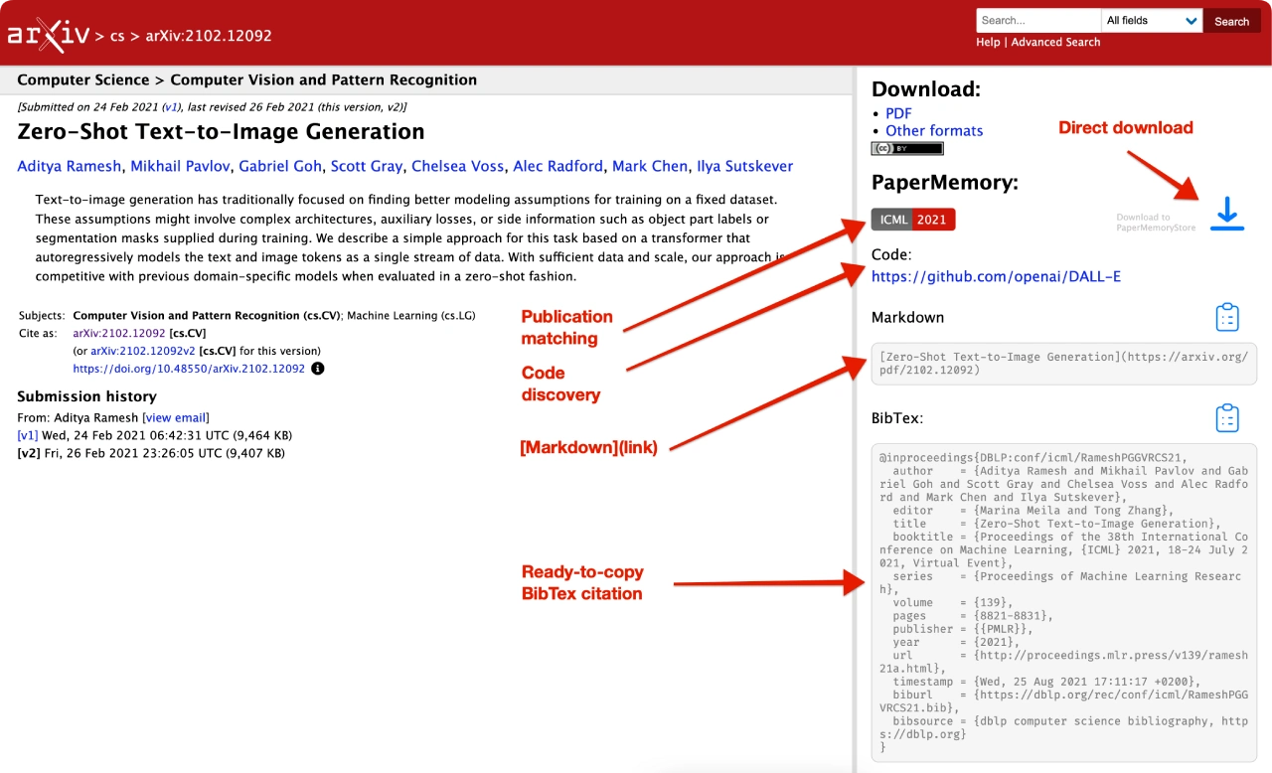Open Other formats download link
This screenshot has width=1272, height=773.
click(934, 130)
